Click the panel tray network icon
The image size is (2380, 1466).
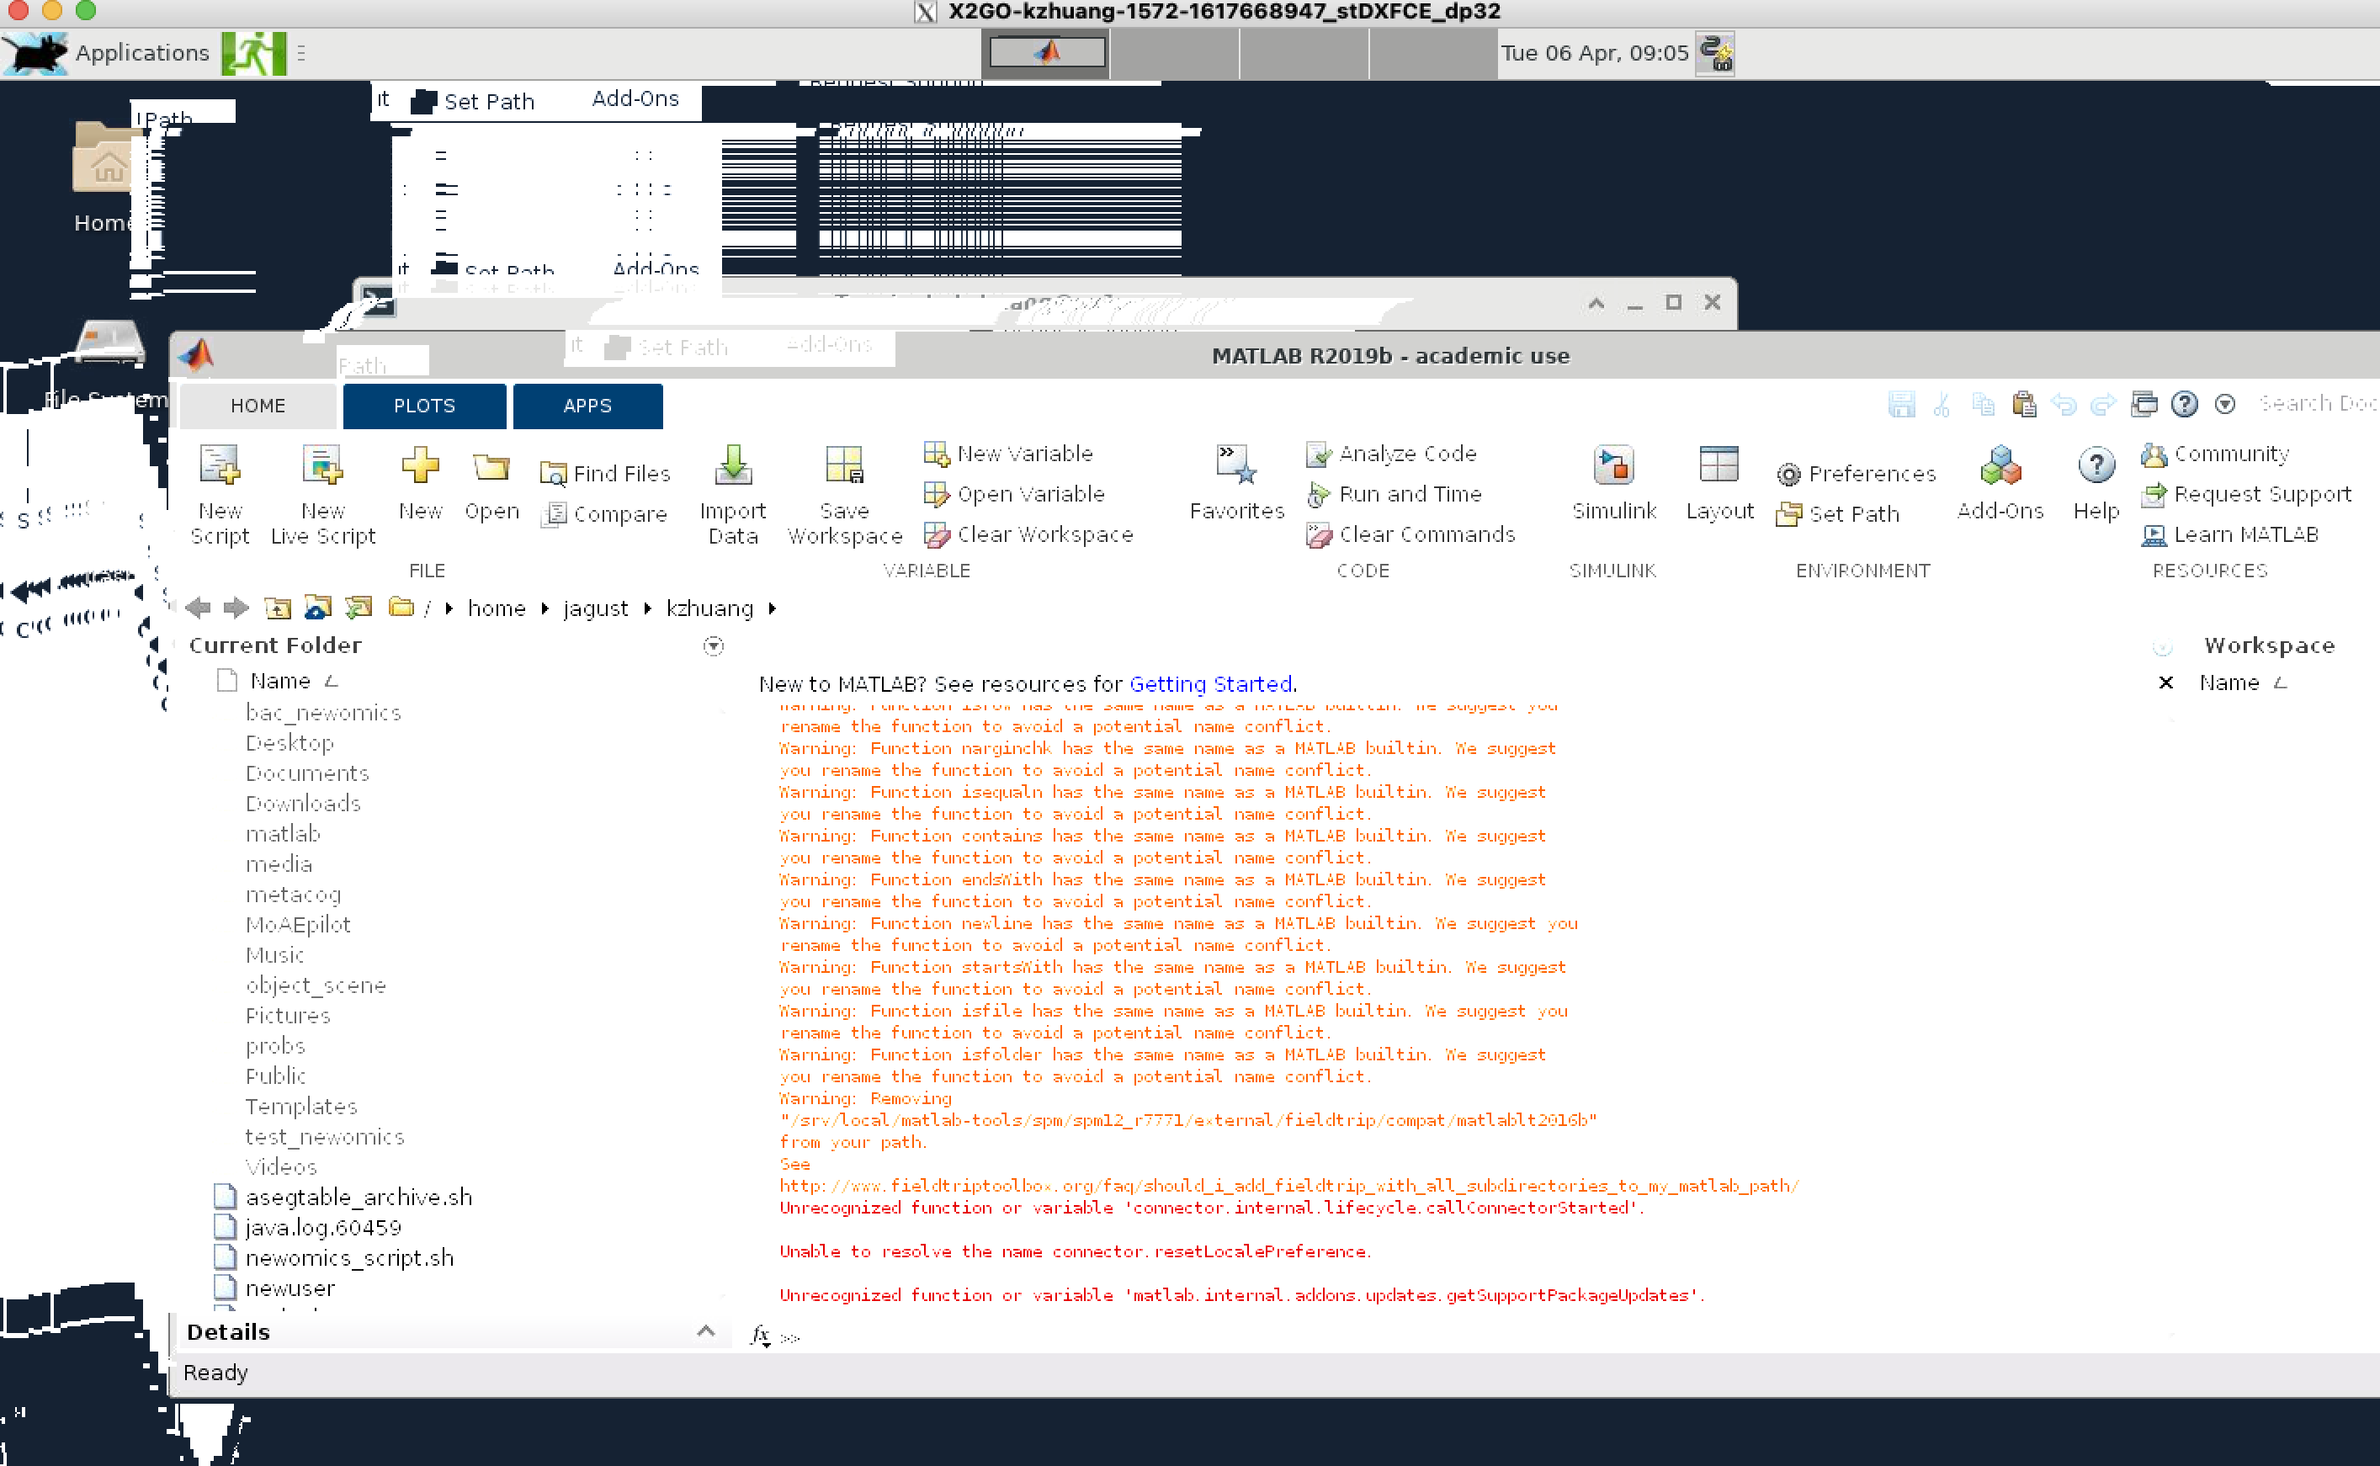[1717, 52]
